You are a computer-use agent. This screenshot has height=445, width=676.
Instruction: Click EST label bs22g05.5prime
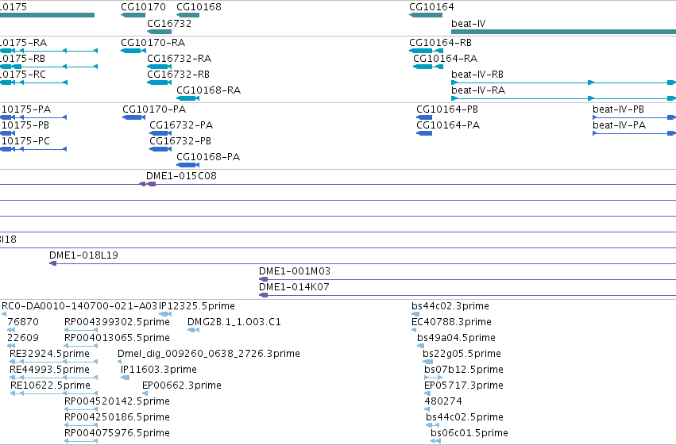pyautogui.click(x=462, y=354)
